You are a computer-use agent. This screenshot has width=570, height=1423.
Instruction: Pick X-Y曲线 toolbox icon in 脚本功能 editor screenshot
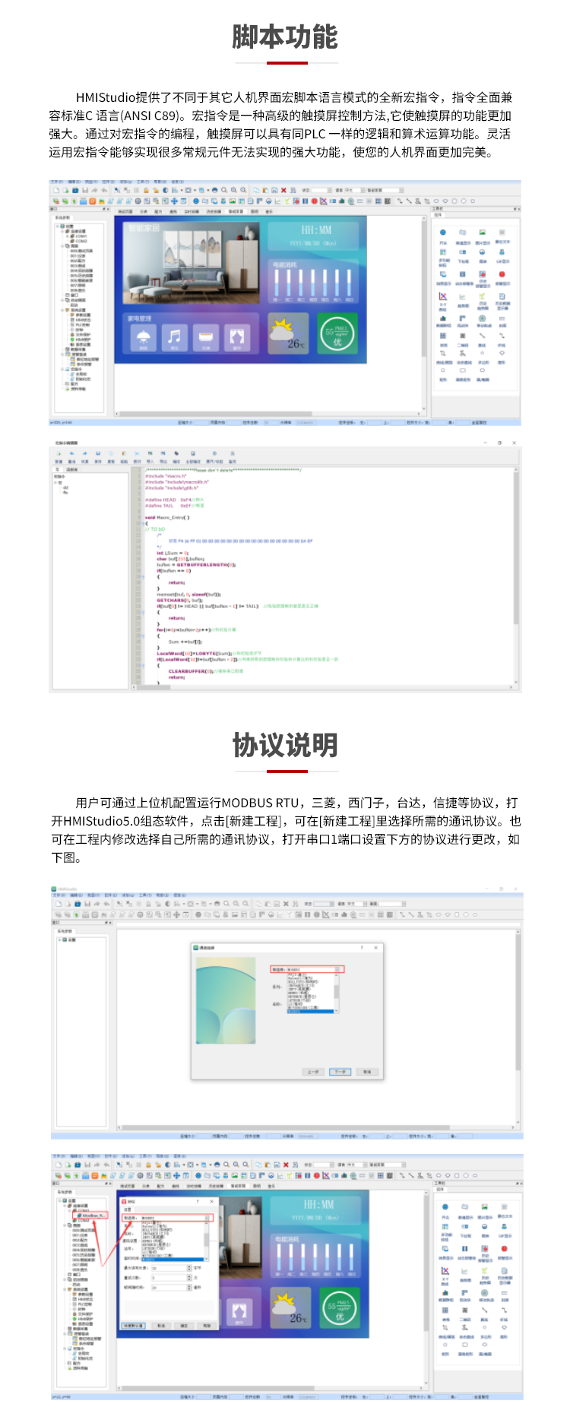[x=443, y=296]
